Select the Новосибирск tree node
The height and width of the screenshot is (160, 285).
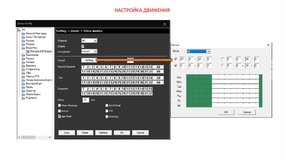pyautogui.click(x=33, y=94)
